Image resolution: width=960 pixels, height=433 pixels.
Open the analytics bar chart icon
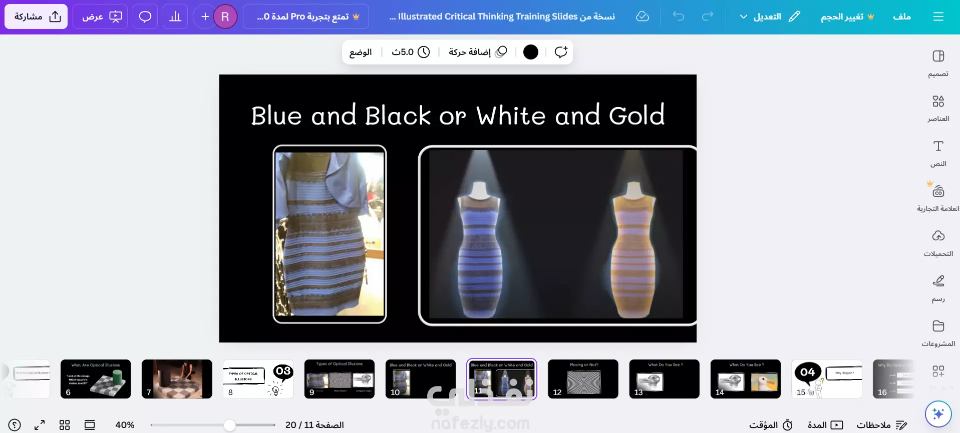175,16
